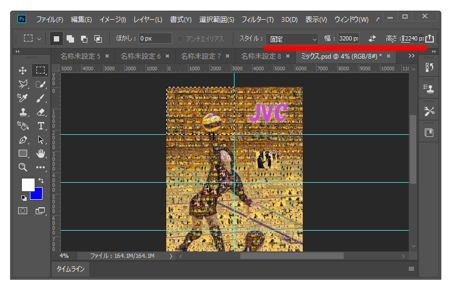Open the 編集(E) menu
Image resolution: width=453 pixels, height=293 pixels.
tap(81, 20)
